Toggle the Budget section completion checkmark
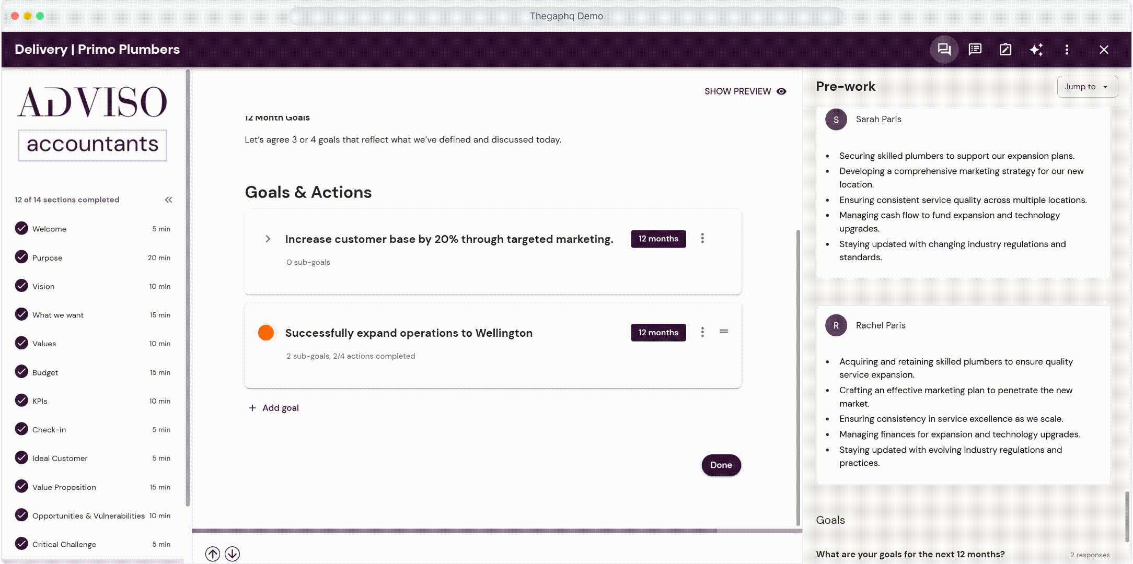Screen dimensions: 1133x564 click(x=21, y=372)
